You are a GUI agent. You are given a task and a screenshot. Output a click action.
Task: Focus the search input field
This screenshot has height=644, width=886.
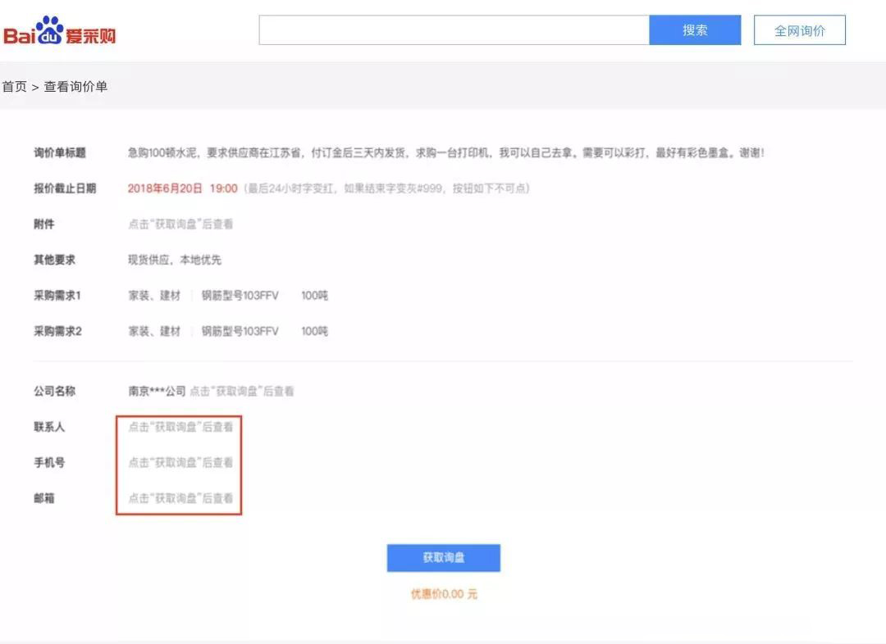[454, 30]
